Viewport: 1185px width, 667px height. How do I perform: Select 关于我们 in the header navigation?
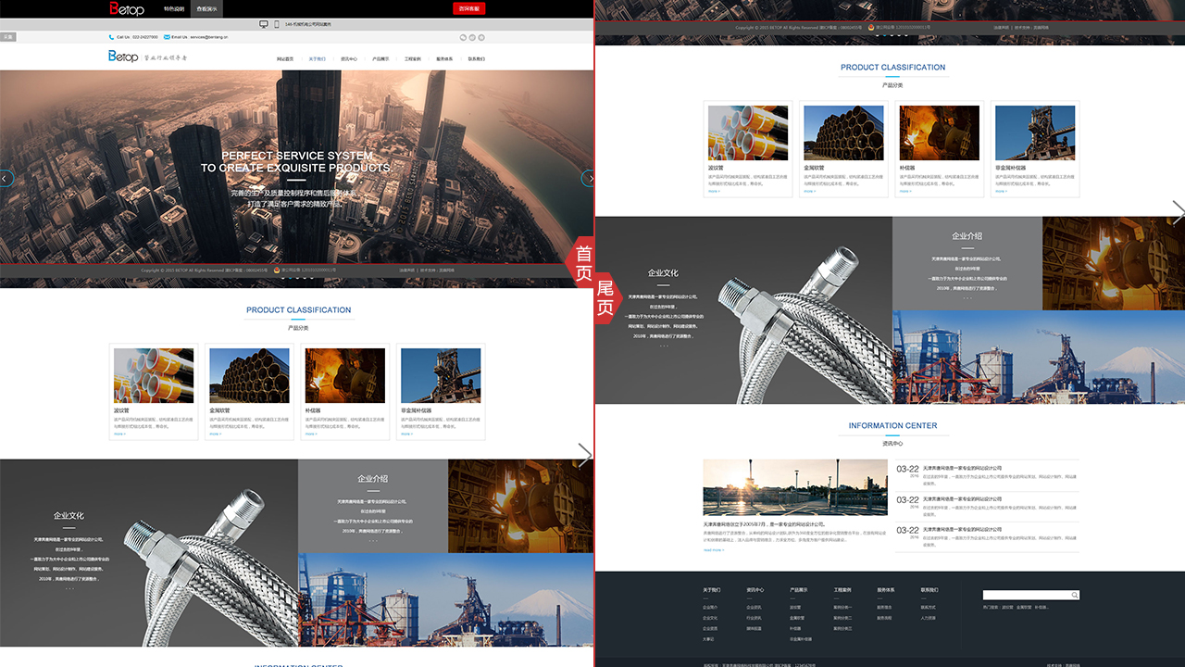(x=317, y=58)
